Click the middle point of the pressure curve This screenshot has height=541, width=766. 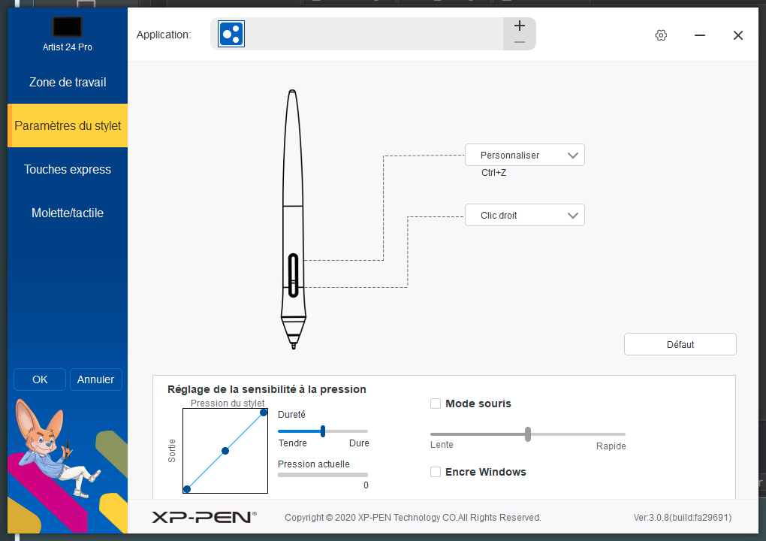point(225,451)
